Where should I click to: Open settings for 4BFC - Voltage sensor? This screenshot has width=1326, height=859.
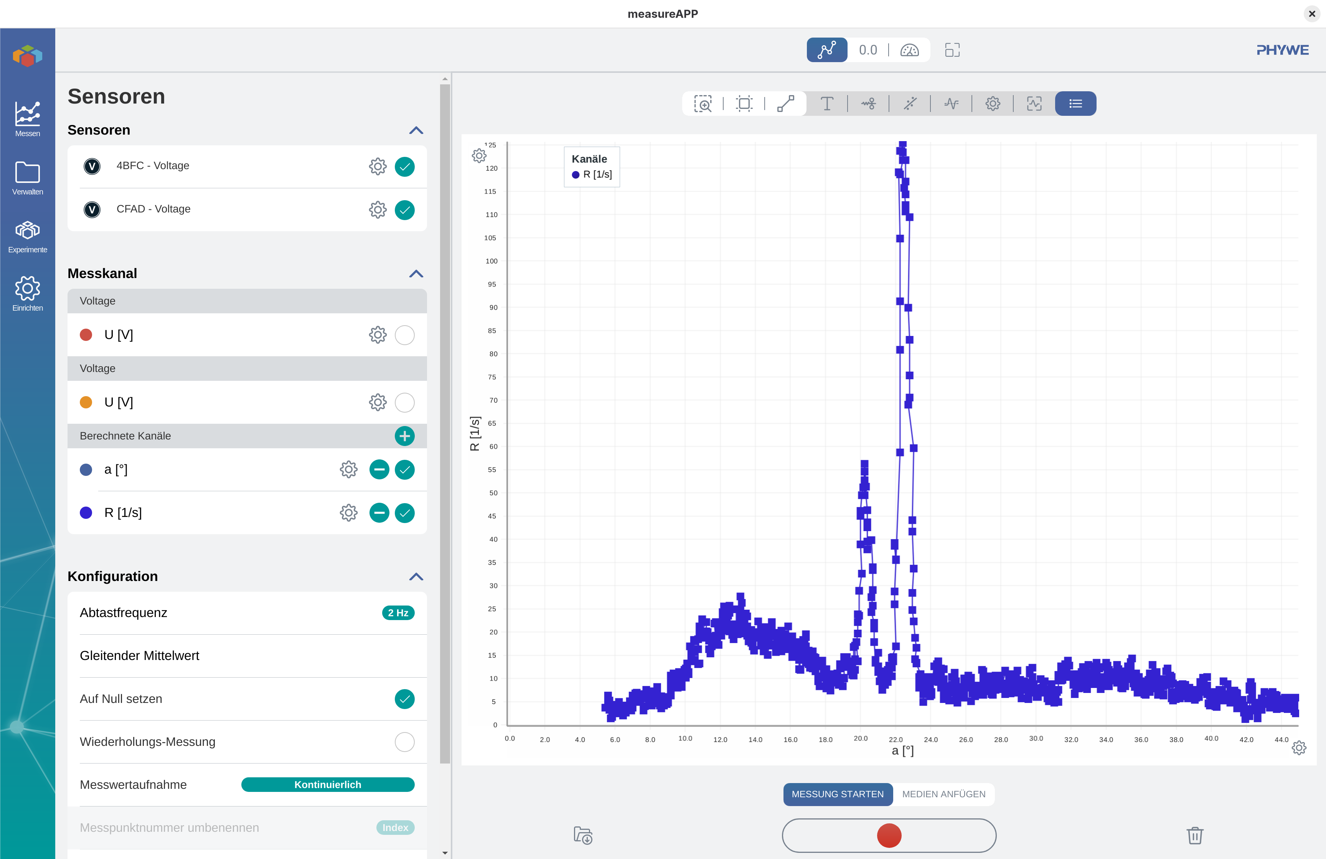pyautogui.click(x=377, y=166)
